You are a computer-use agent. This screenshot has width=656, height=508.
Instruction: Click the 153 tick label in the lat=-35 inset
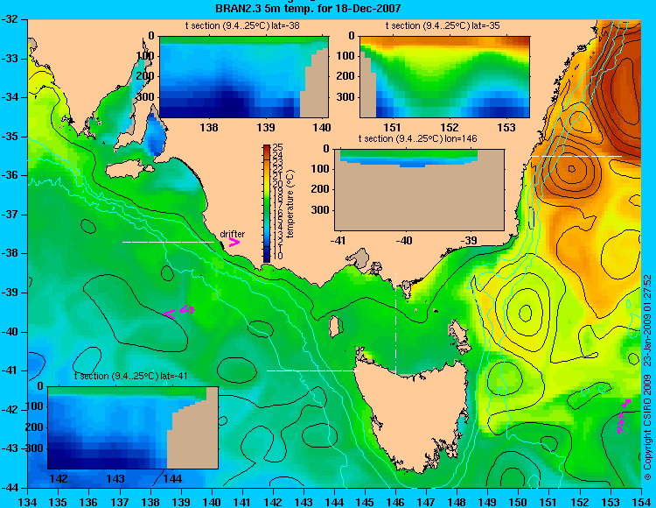click(506, 127)
